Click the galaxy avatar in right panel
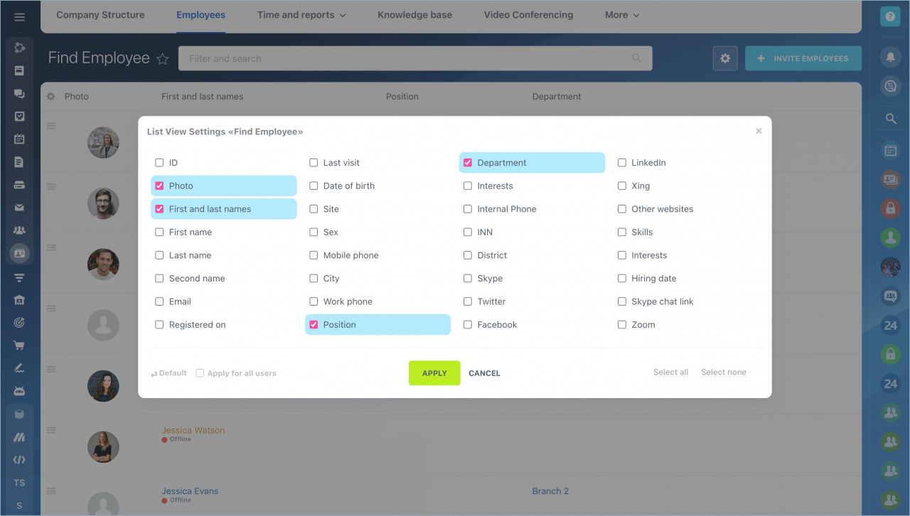 pyautogui.click(x=890, y=267)
